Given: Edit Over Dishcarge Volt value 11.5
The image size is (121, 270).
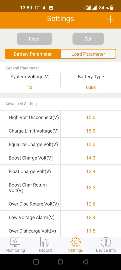Looking at the screenshot, I should coord(91,231).
